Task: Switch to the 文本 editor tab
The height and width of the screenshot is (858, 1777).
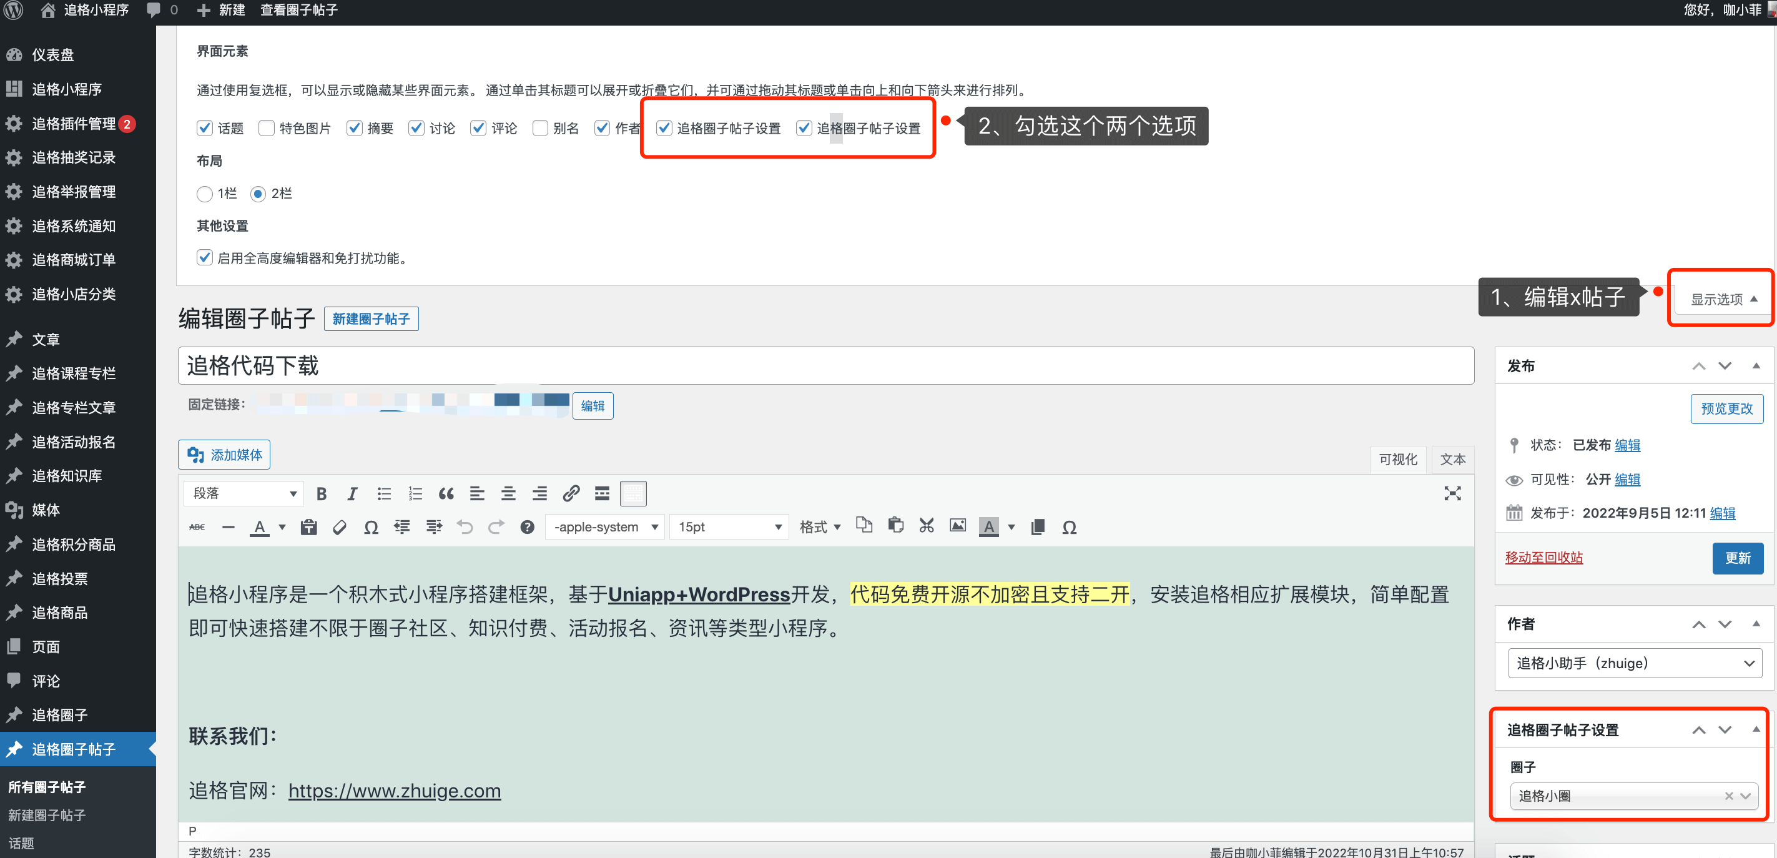Action: tap(1453, 460)
